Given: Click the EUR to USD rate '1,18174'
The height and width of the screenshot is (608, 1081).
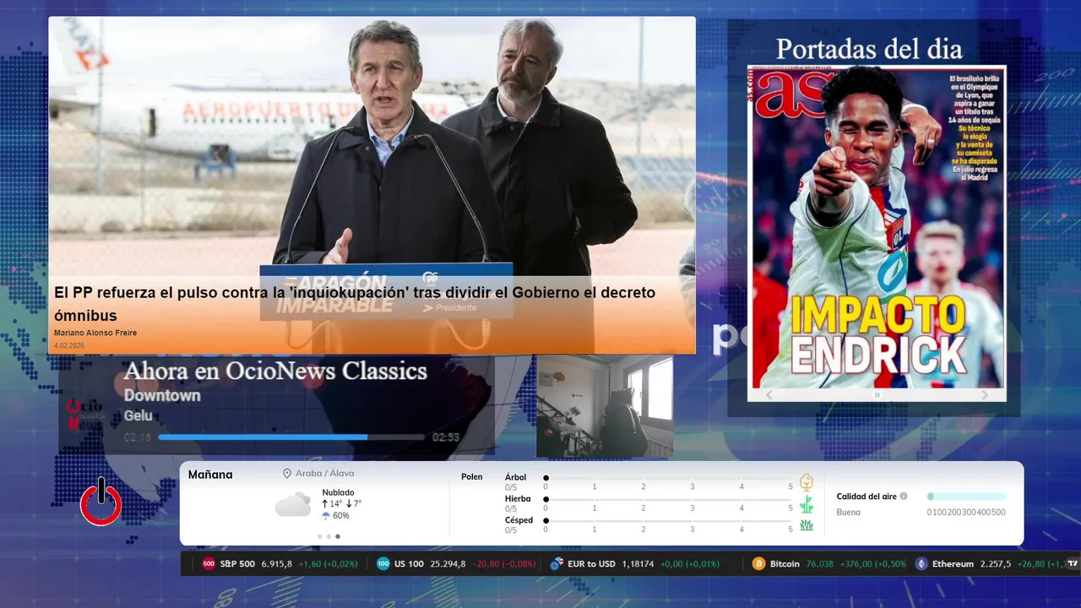Looking at the screenshot, I should tap(638, 564).
